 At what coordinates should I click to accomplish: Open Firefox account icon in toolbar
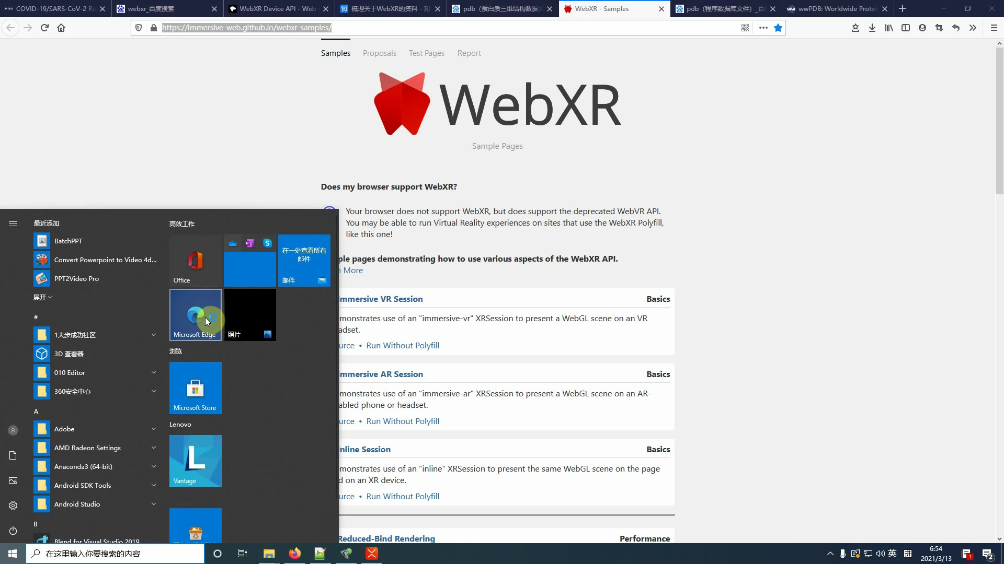(922, 28)
